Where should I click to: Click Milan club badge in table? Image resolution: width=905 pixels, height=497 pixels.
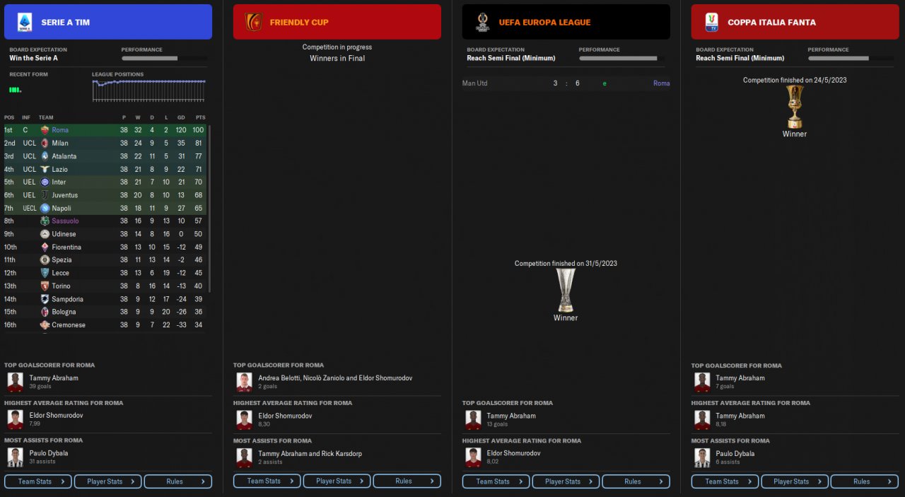[x=45, y=143]
